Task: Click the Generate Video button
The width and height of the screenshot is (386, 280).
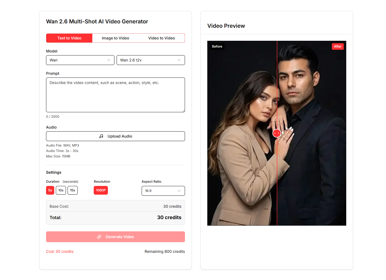Action: coord(115,237)
